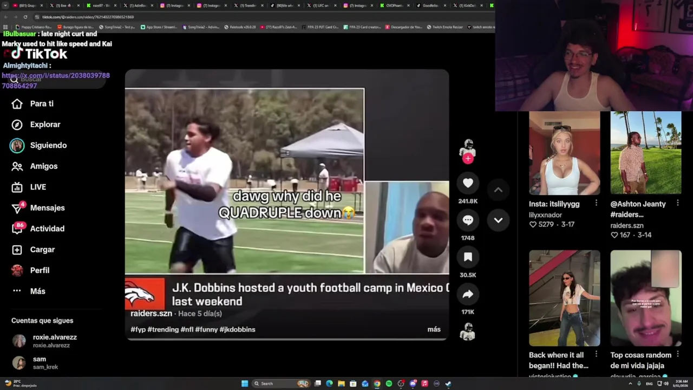Show hidden system tray icons
693x390 pixels.
click(630, 383)
